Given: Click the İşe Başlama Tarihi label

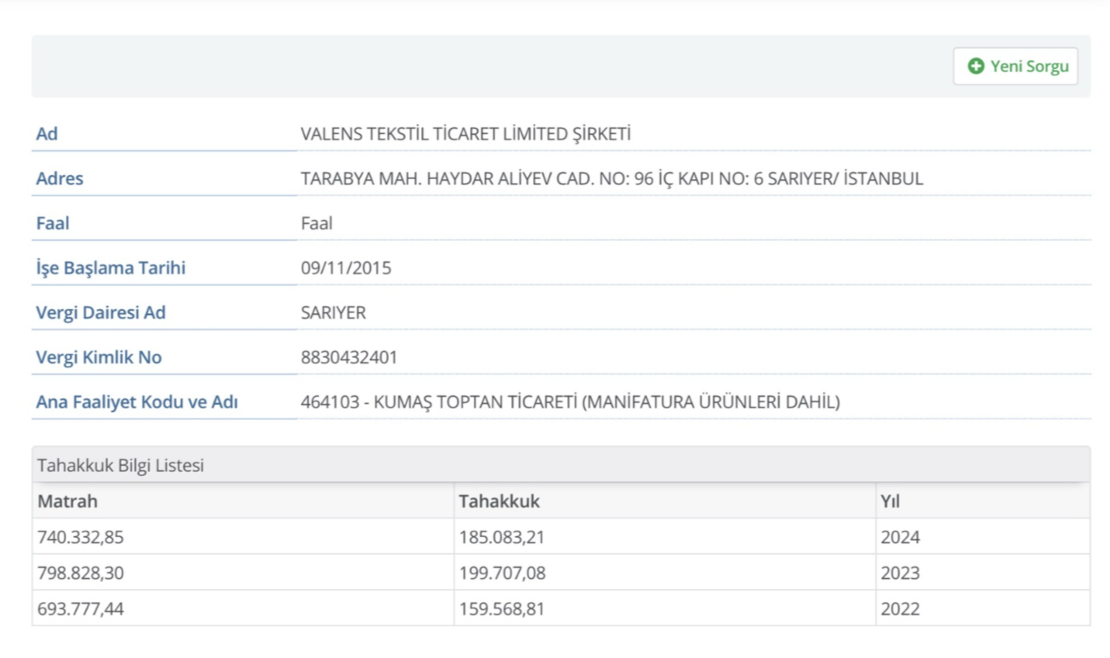Looking at the screenshot, I should pyautogui.click(x=110, y=268).
